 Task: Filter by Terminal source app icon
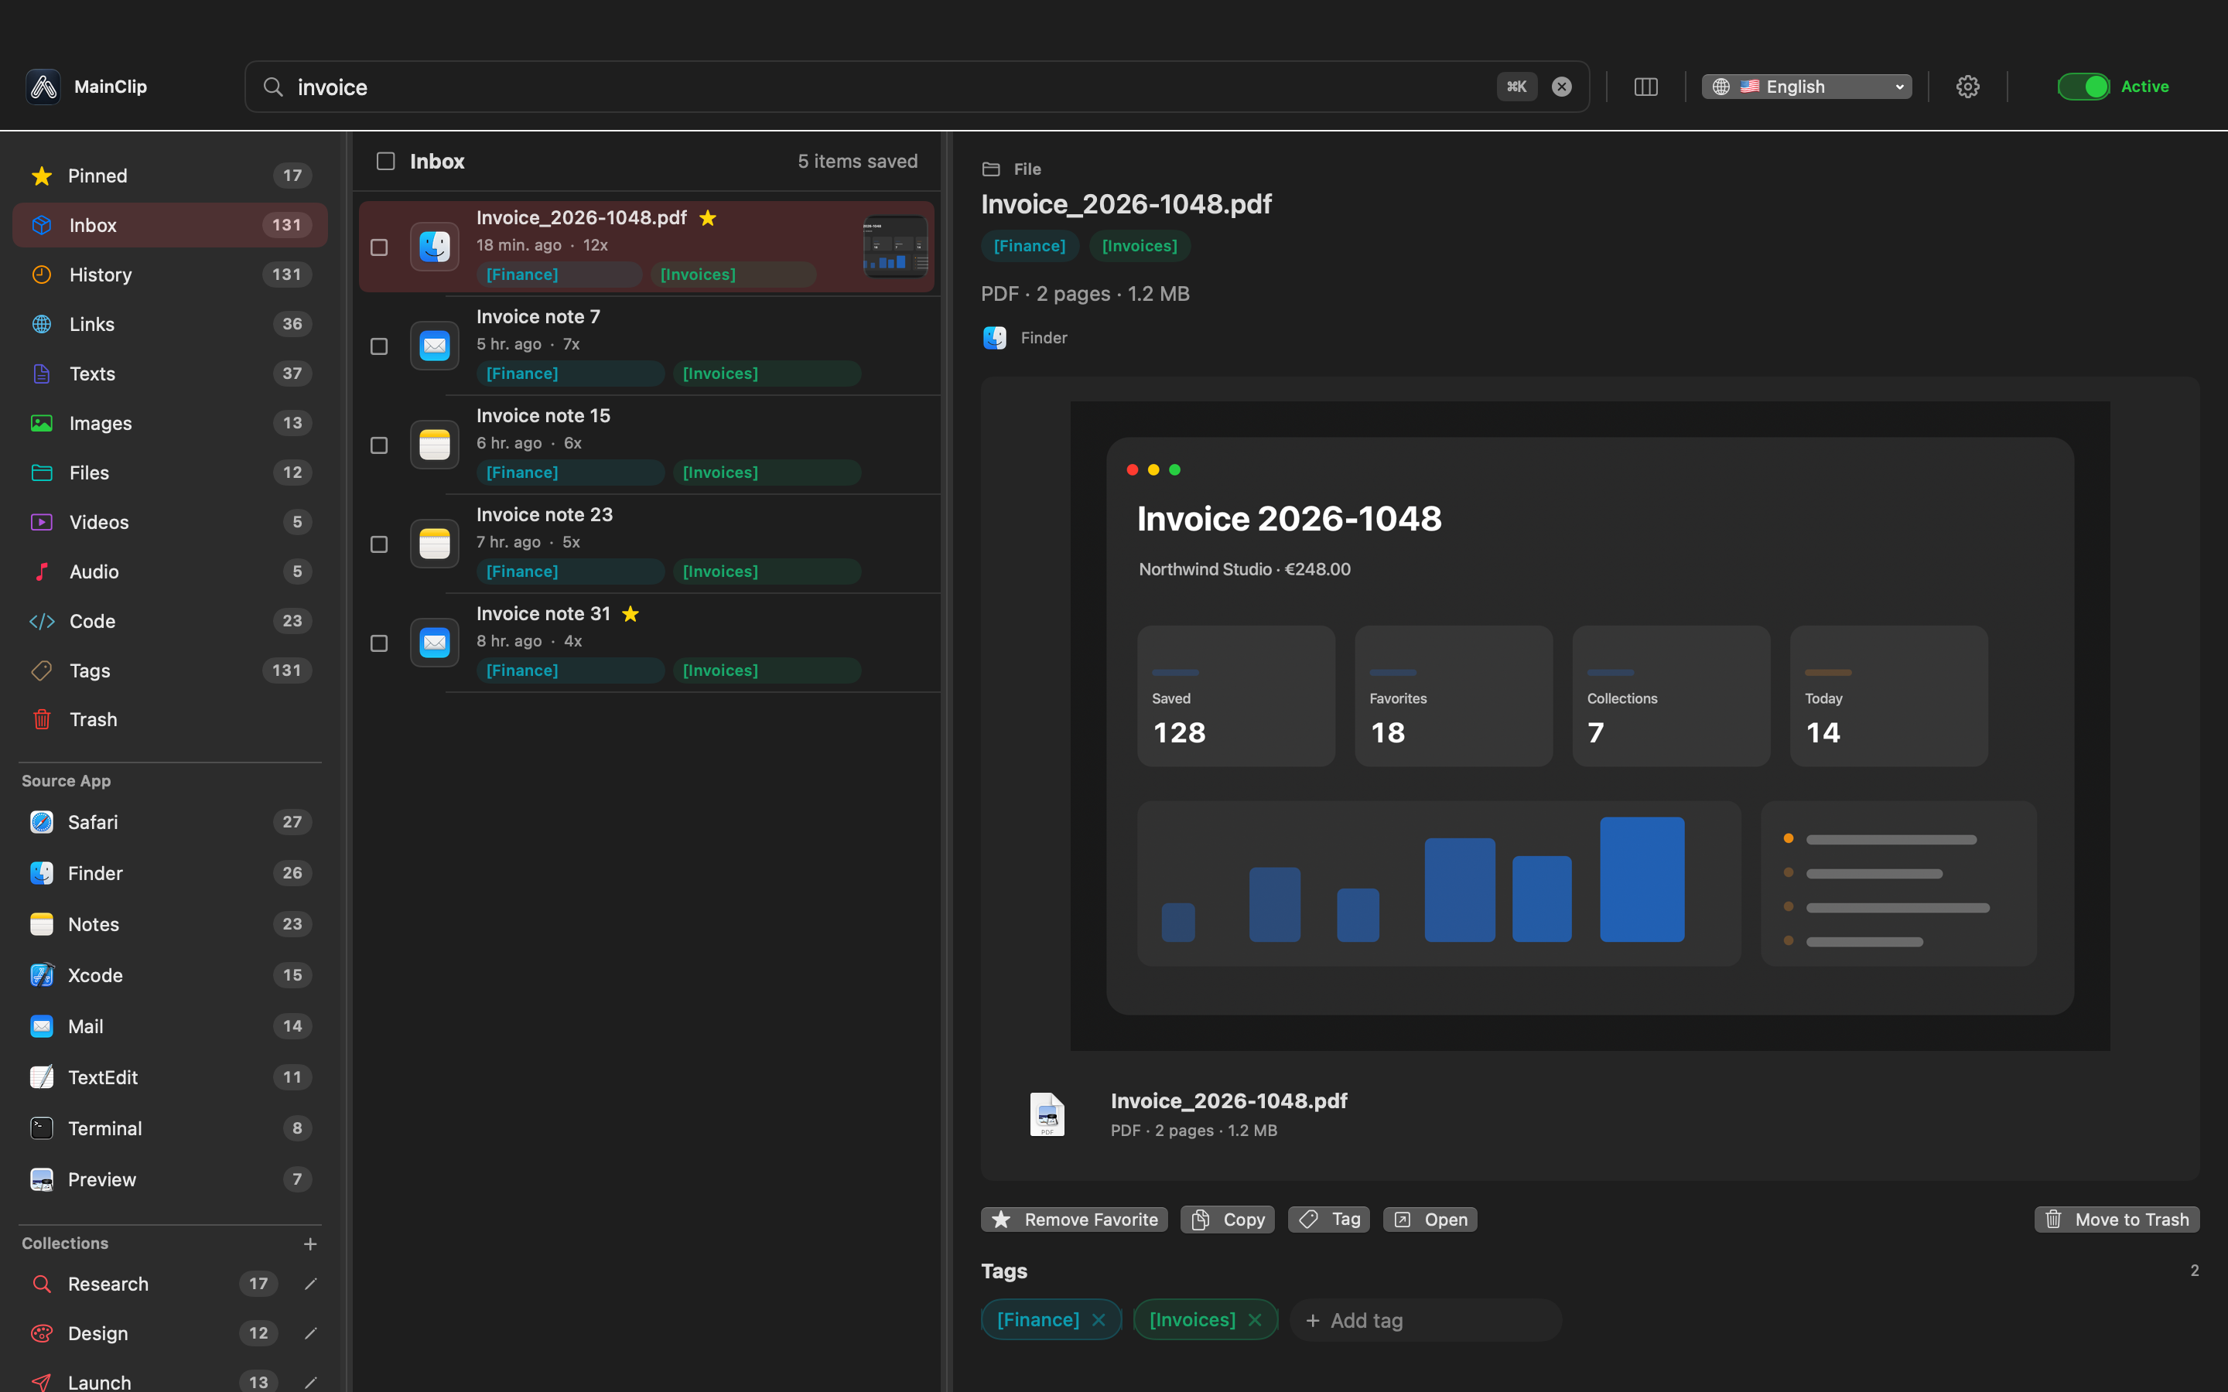pos(42,1128)
